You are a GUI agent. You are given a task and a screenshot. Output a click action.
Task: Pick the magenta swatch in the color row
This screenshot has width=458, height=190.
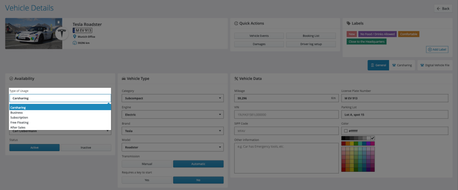point(372,144)
